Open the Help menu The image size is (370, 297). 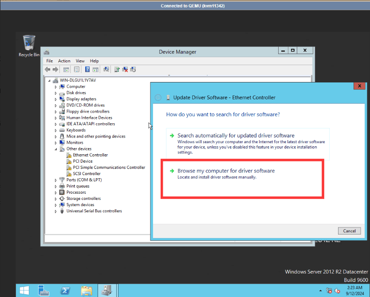tap(94, 61)
